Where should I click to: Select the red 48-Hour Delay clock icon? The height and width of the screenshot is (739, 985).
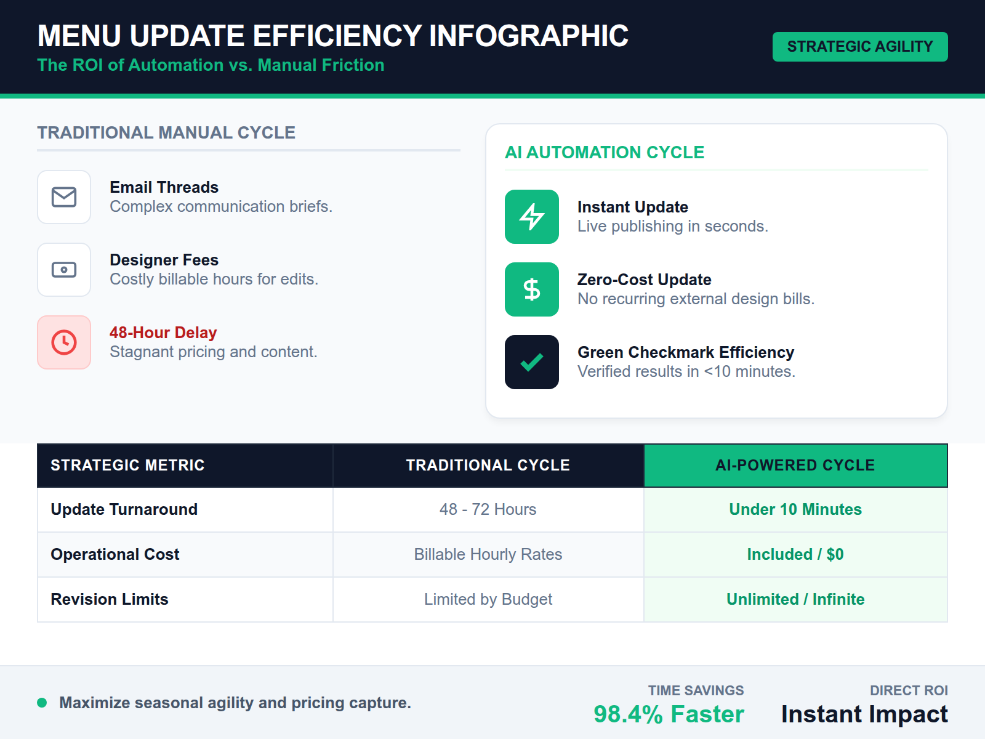tap(64, 342)
